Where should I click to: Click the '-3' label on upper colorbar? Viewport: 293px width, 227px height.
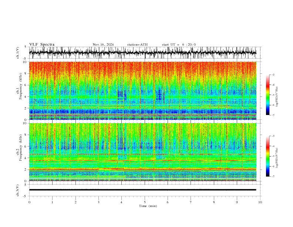[273, 75]
